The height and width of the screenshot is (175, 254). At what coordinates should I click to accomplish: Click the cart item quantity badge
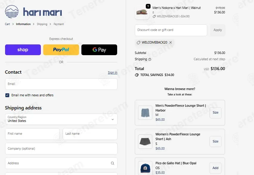pyautogui.click(x=148, y=6)
